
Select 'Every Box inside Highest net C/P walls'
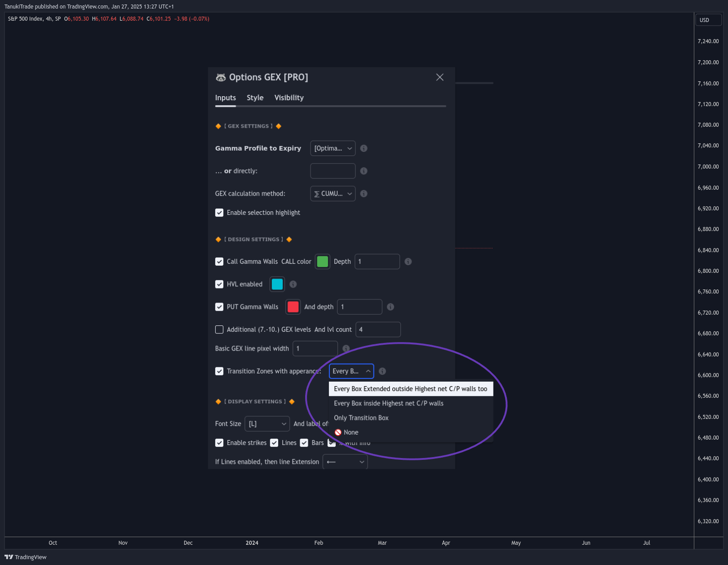point(411,403)
